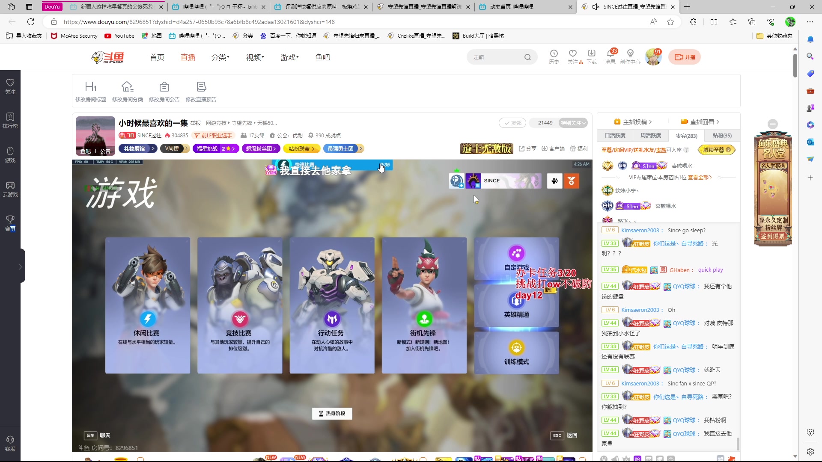This screenshot has height=462, width=822.
Task: Click the 解锁至尊 gold button
Action: click(716, 150)
